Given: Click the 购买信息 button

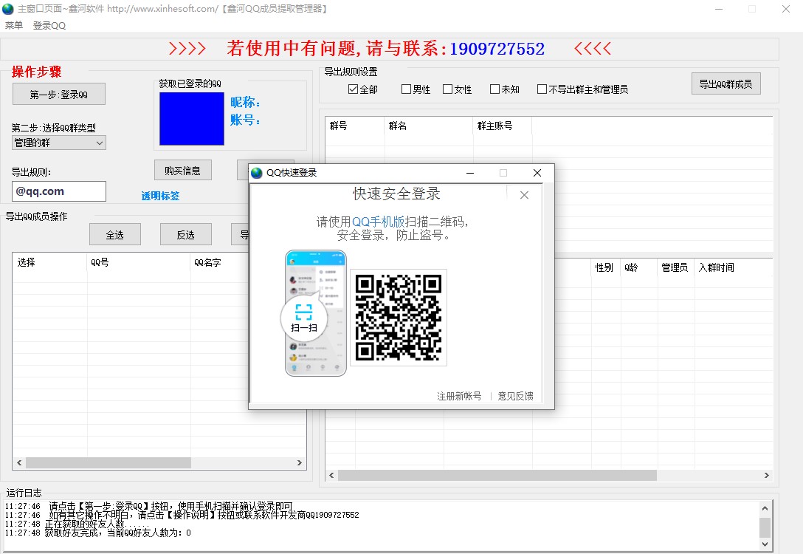Looking at the screenshot, I should pyautogui.click(x=183, y=171).
